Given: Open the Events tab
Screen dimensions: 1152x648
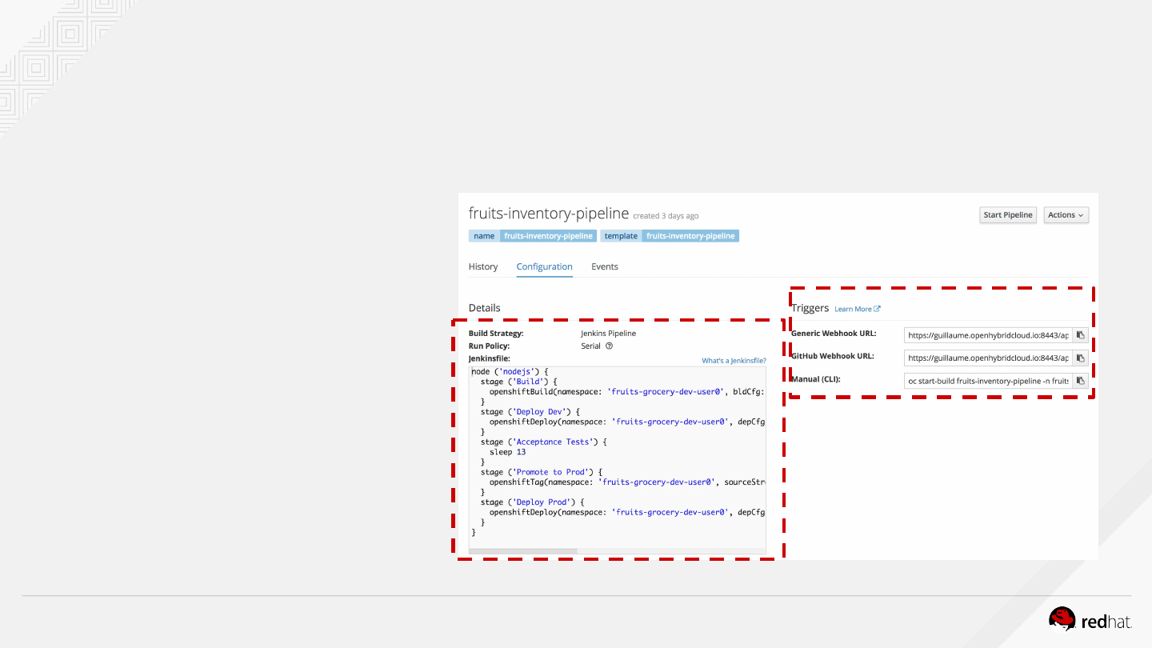Looking at the screenshot, I should click(x=605, y=266).
